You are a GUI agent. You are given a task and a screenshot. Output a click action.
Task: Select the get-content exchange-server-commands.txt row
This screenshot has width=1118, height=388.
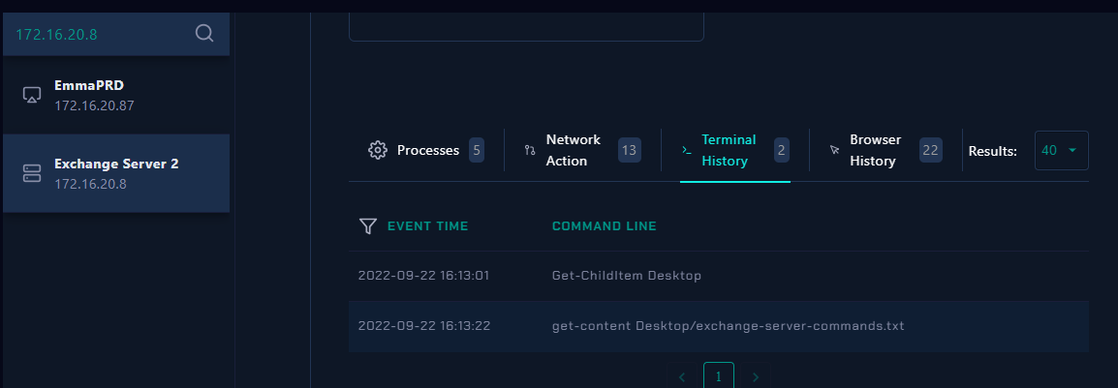(719, 326)
